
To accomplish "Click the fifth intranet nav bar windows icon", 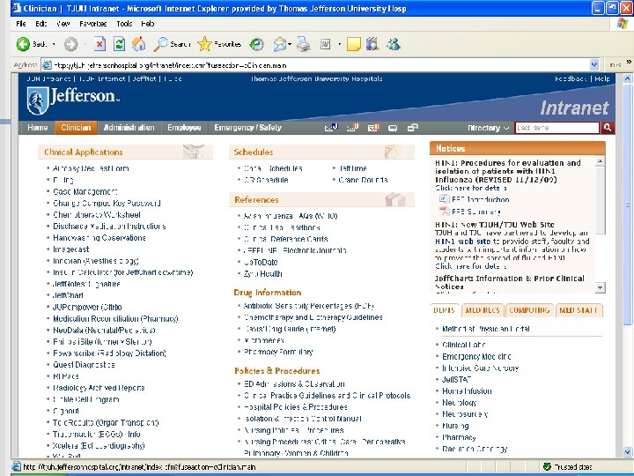I will [412, 128].
